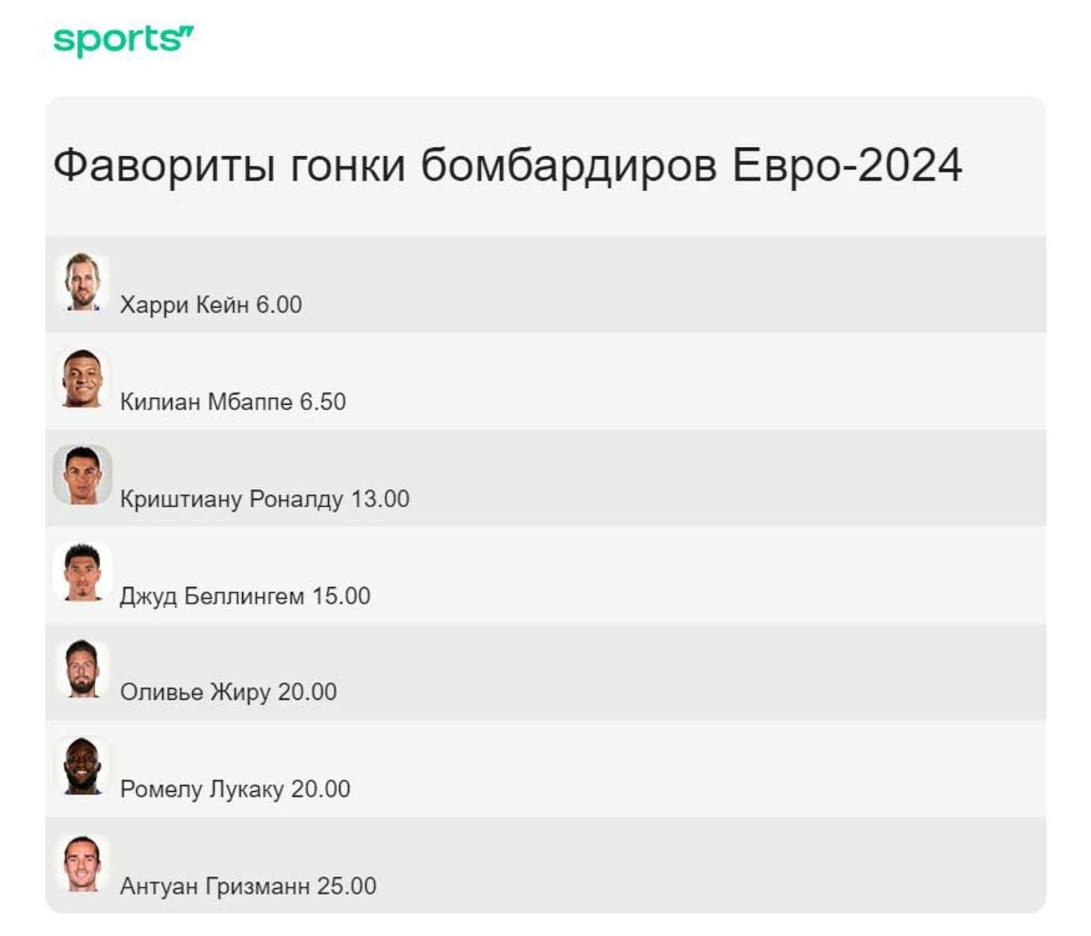The width and height of the screenshot is (1091, 936).
Task: Click Harry Kane's player photo
Action: [82, 281]
